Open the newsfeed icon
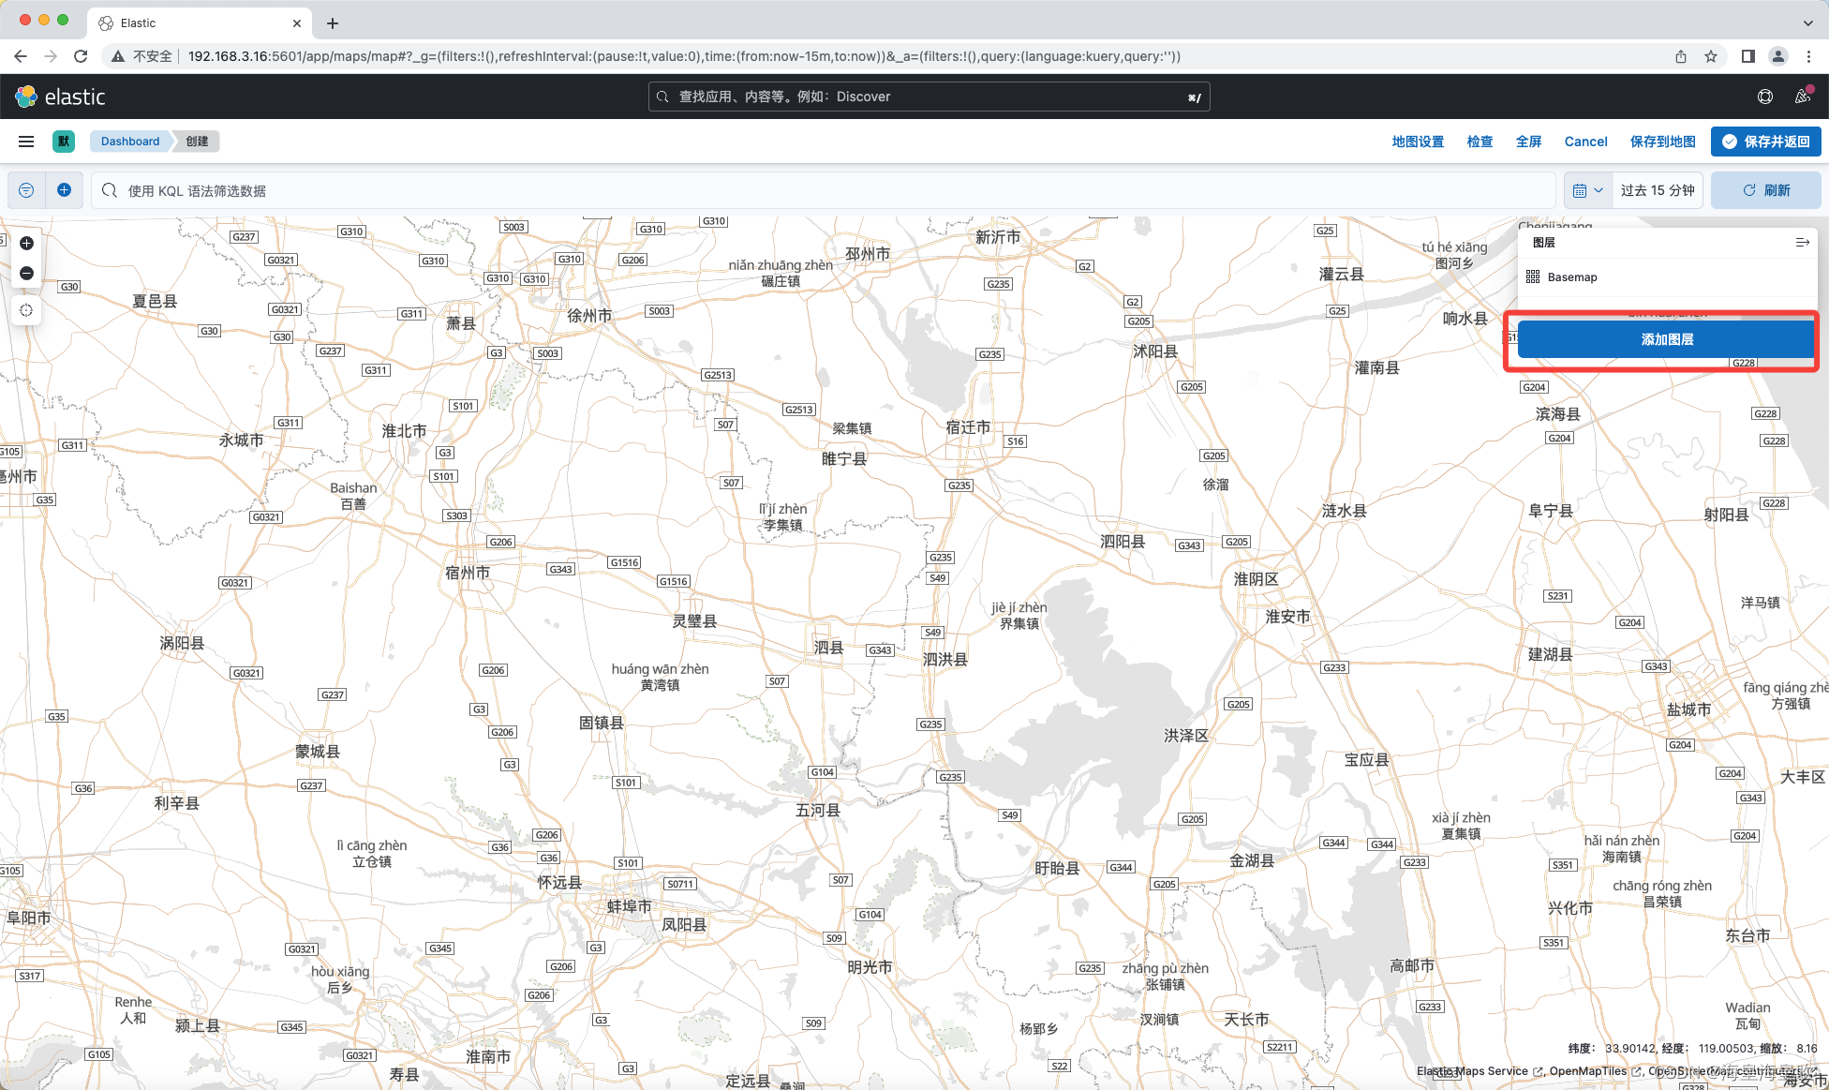Image resolution: width=1829 pixels, height=1090 pixels. (1803, 97)
